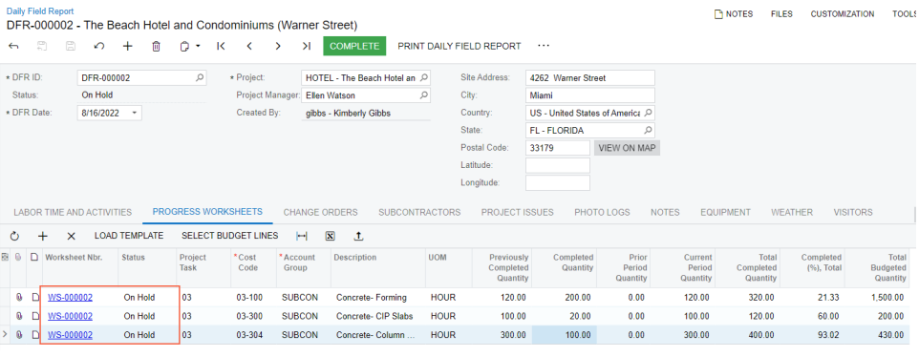This screenshot has height=357, width=919.
Task: Click the Postal Code field
Action: point(557,148)
